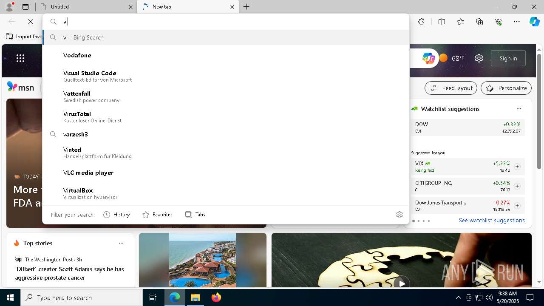Click the Sign in button
The image size is (544, 306).
click(x=508, y=58)
